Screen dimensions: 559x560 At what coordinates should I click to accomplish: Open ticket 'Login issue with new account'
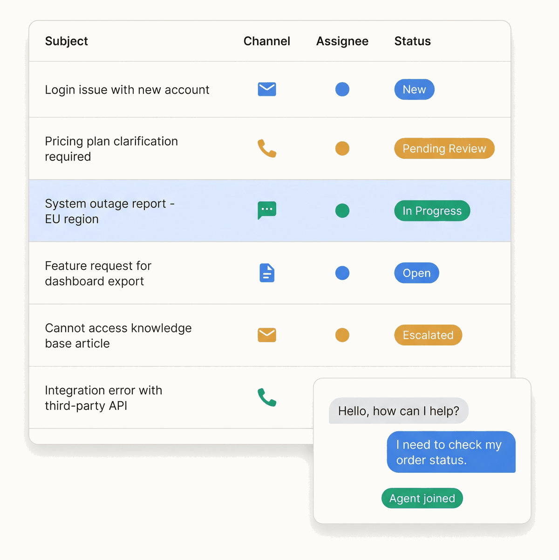click(x=127, y=90)
